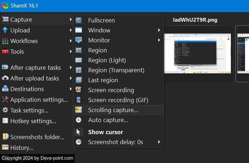Click the Fullscreen capture icon

[79, 20]
